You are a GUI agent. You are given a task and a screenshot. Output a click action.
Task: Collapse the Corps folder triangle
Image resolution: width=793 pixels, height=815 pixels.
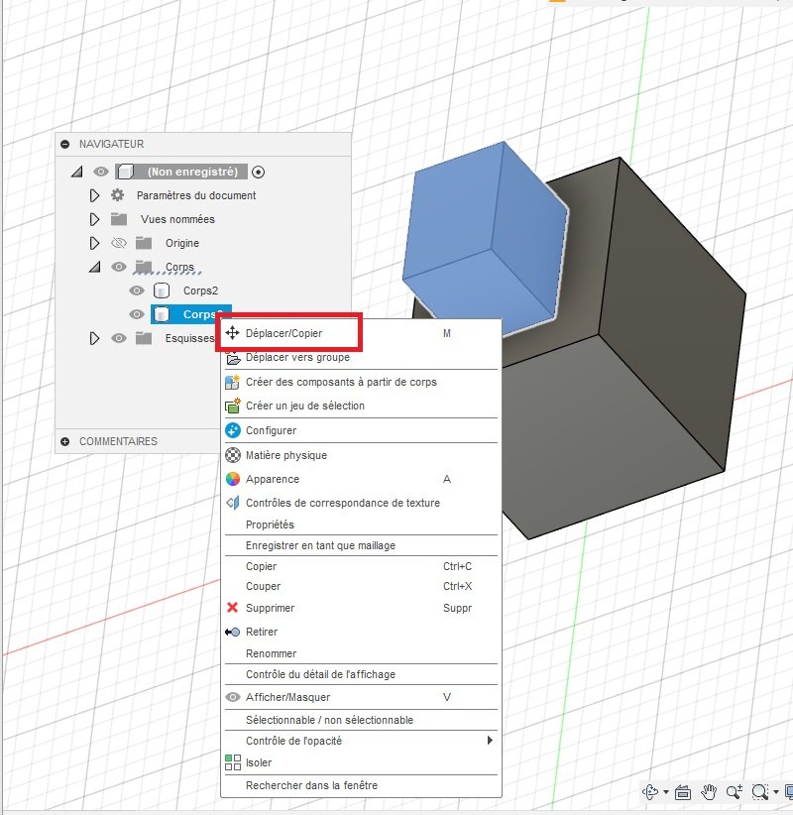point(94,267)
